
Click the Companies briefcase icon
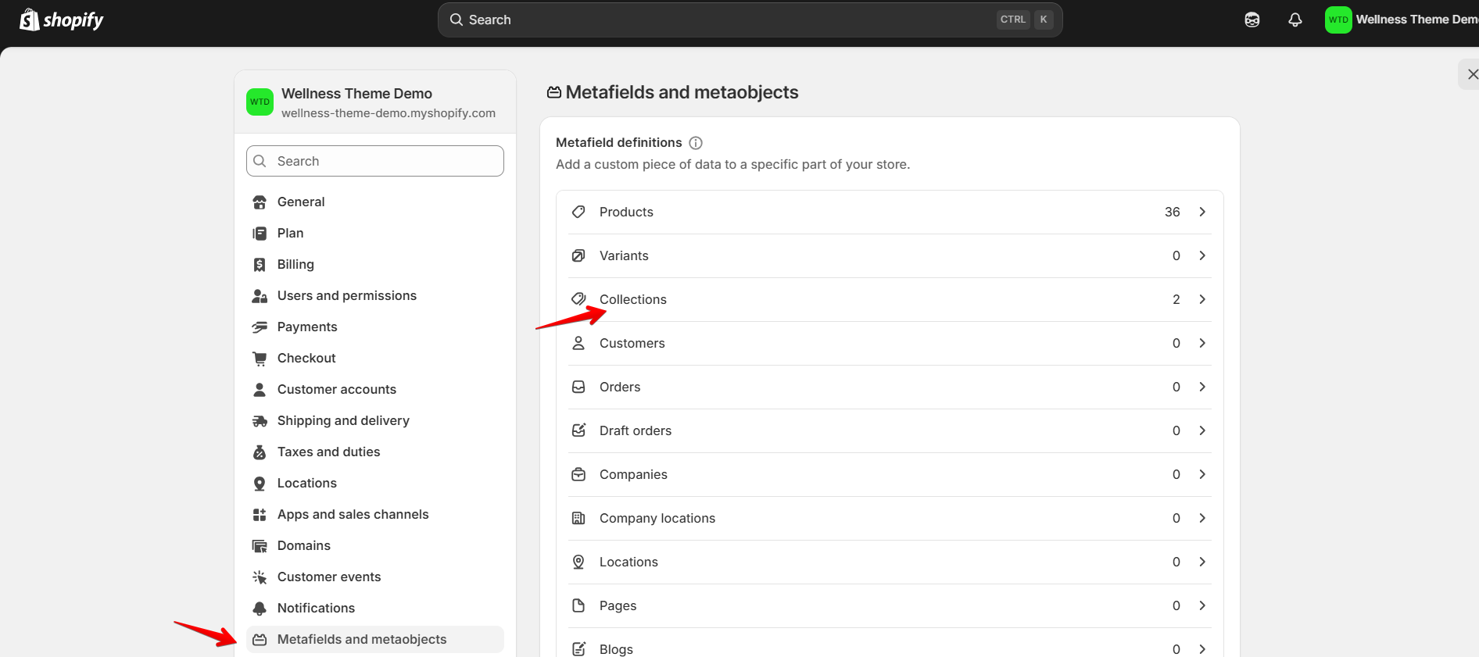pyautogui.click(x=578, y=474)
